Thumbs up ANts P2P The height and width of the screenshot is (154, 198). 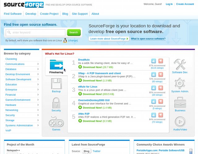(153, 115)
